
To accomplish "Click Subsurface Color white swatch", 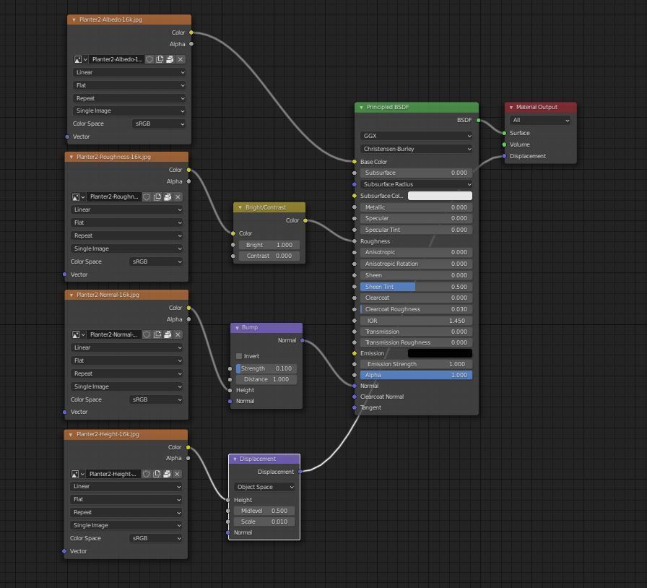I will click(440, 196).
